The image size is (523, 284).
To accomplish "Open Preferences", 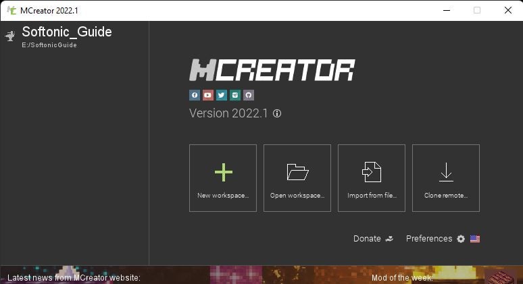I will click(435, 239).
